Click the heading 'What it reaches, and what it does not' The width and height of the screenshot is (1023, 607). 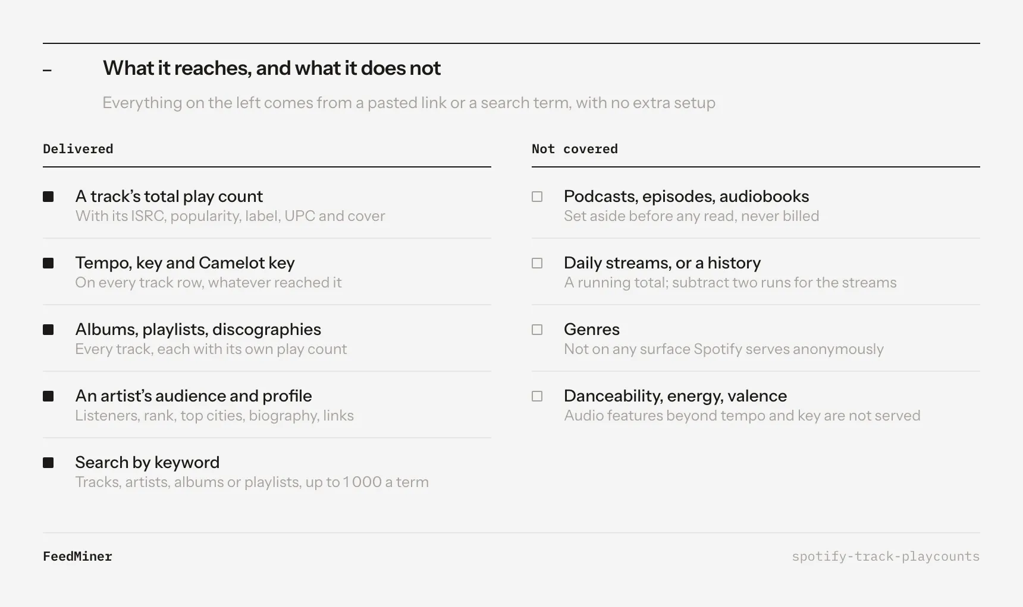272,68
